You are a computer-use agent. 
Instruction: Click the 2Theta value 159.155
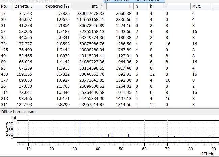click(24, 74)
